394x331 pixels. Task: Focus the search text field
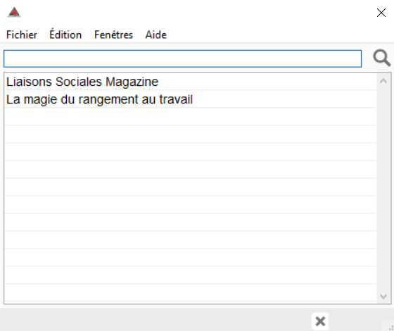coord(183,58)
